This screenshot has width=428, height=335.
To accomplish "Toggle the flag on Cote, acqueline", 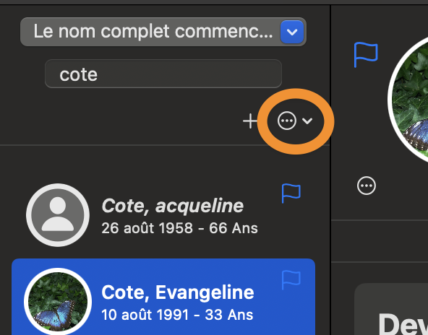I will pyautogui.click(x=291, y=193).
